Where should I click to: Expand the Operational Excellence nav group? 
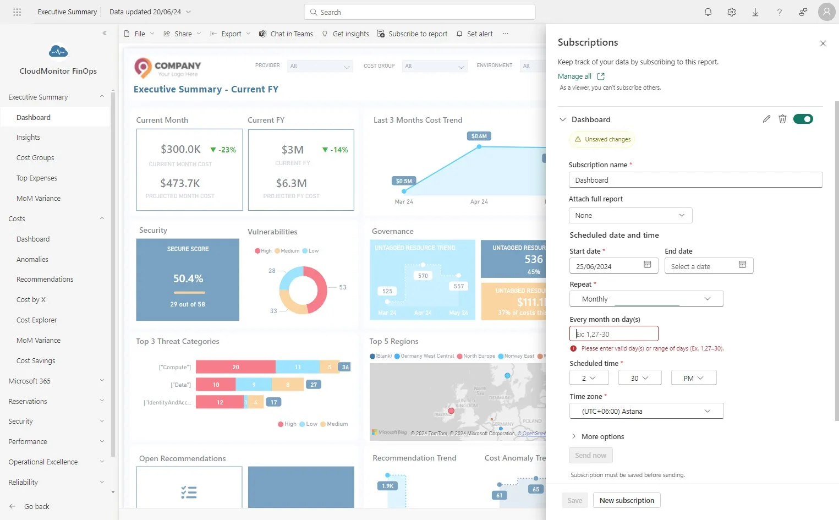[102, 462]
